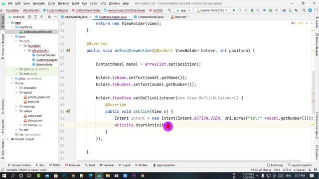Open Chrome from the taskbar
319x179 pixels.
point(143,176)
